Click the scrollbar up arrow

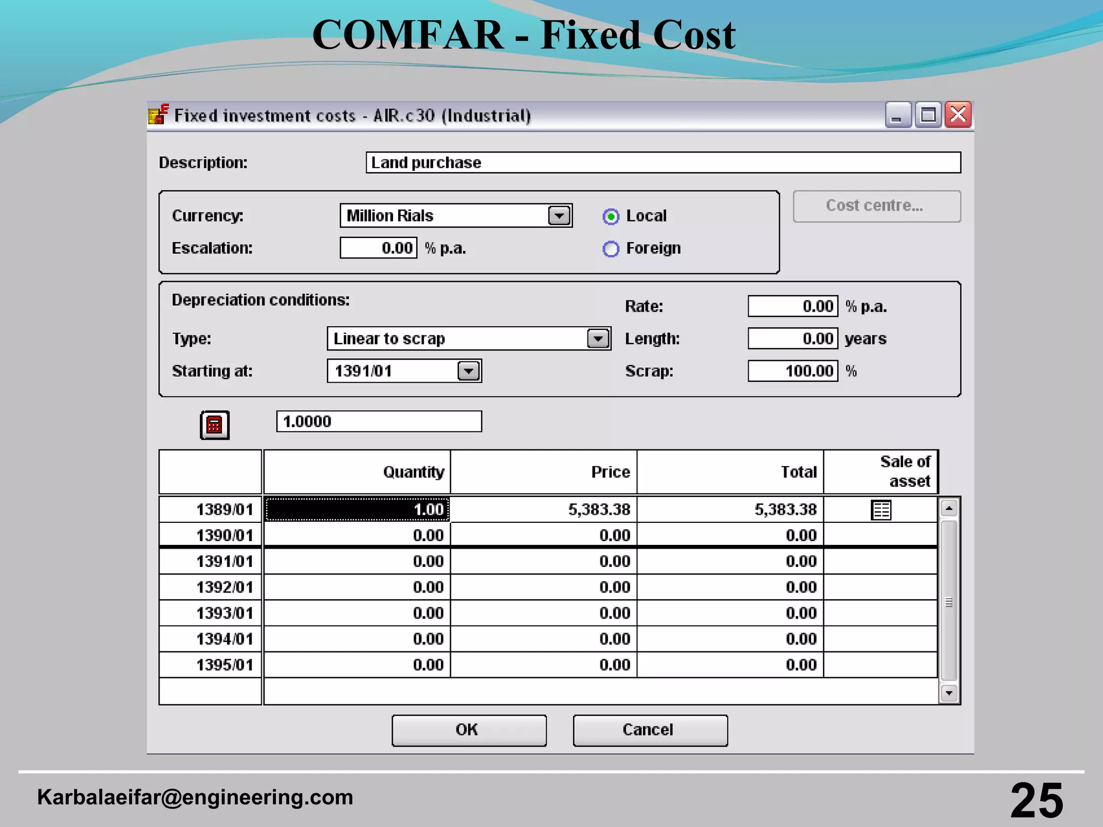(949, 508)
